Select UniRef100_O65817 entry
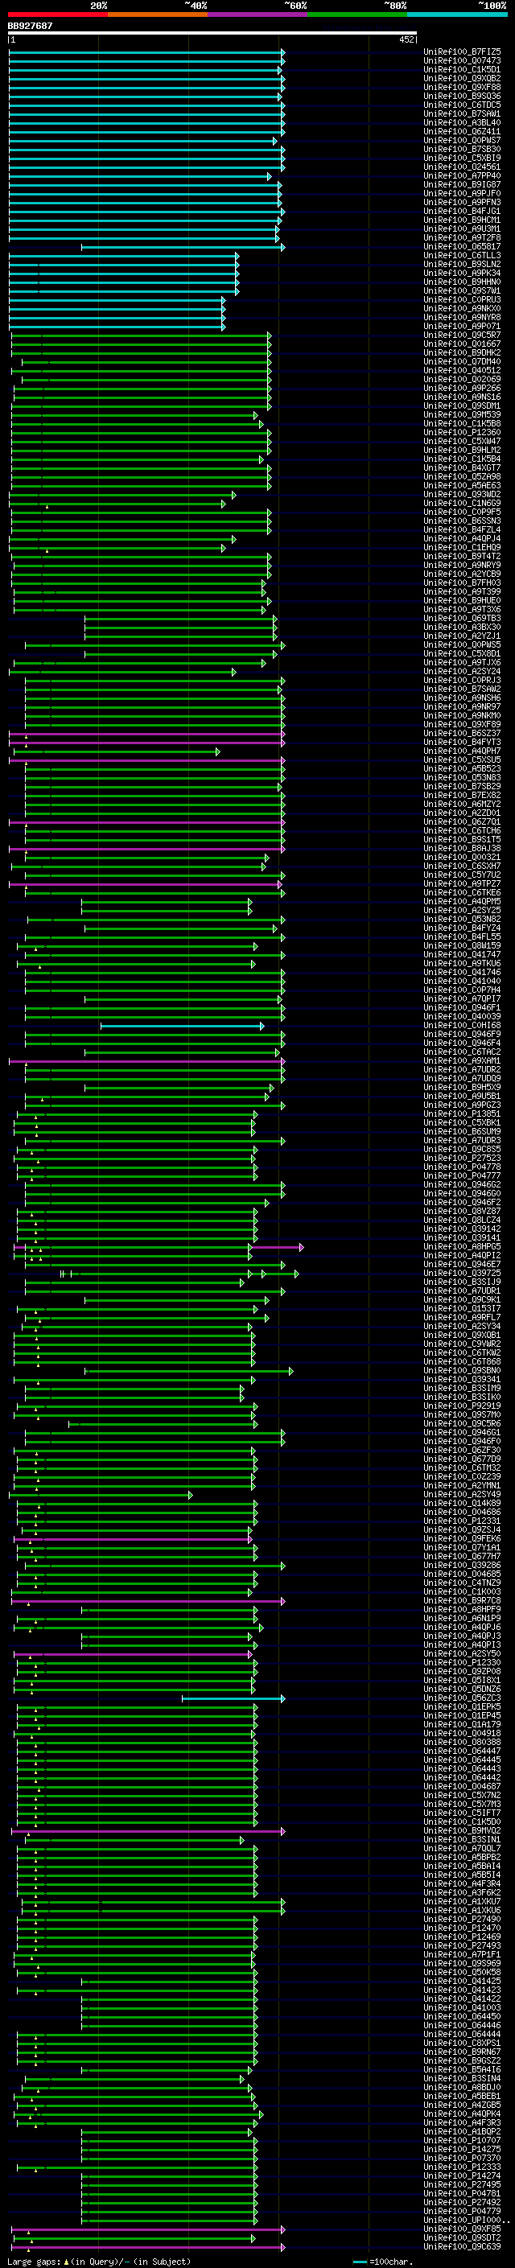 pos(461,246)
